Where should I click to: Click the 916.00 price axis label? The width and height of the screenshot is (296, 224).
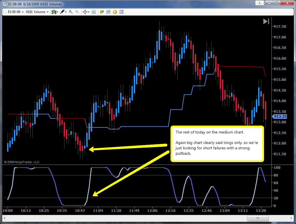point(280,58)
